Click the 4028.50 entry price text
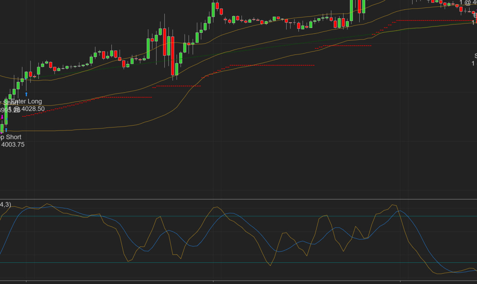The image size is (477, 284). point(33,109)
